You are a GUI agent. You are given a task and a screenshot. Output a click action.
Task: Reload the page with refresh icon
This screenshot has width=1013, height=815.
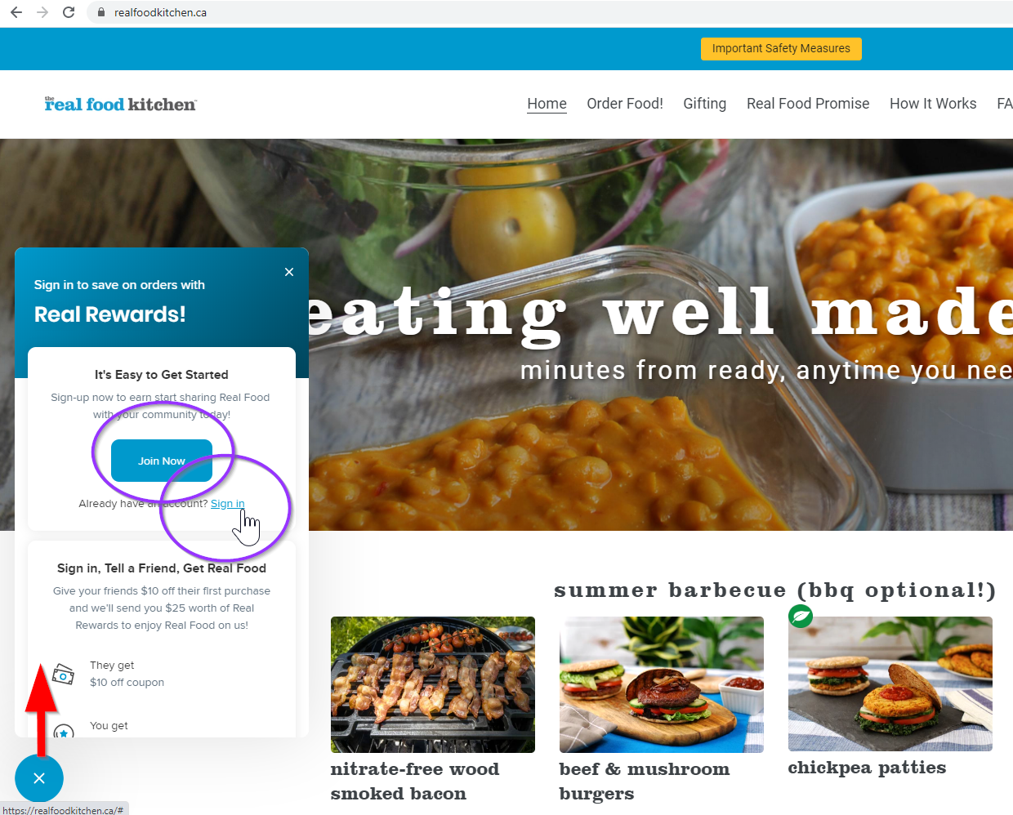69,12
